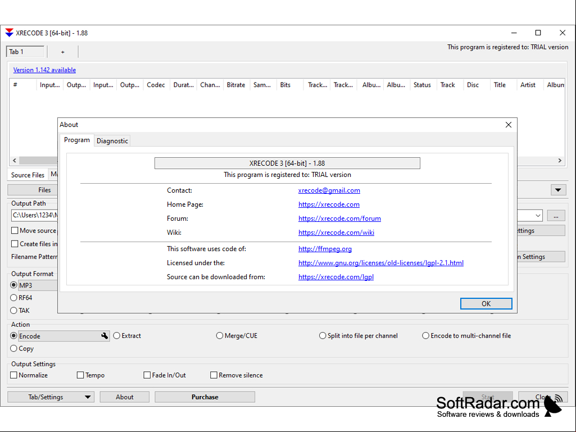Click the Purchase button
Image resolution: width=576 pixels, height=432 pixels.
click(x=205, y=397)
